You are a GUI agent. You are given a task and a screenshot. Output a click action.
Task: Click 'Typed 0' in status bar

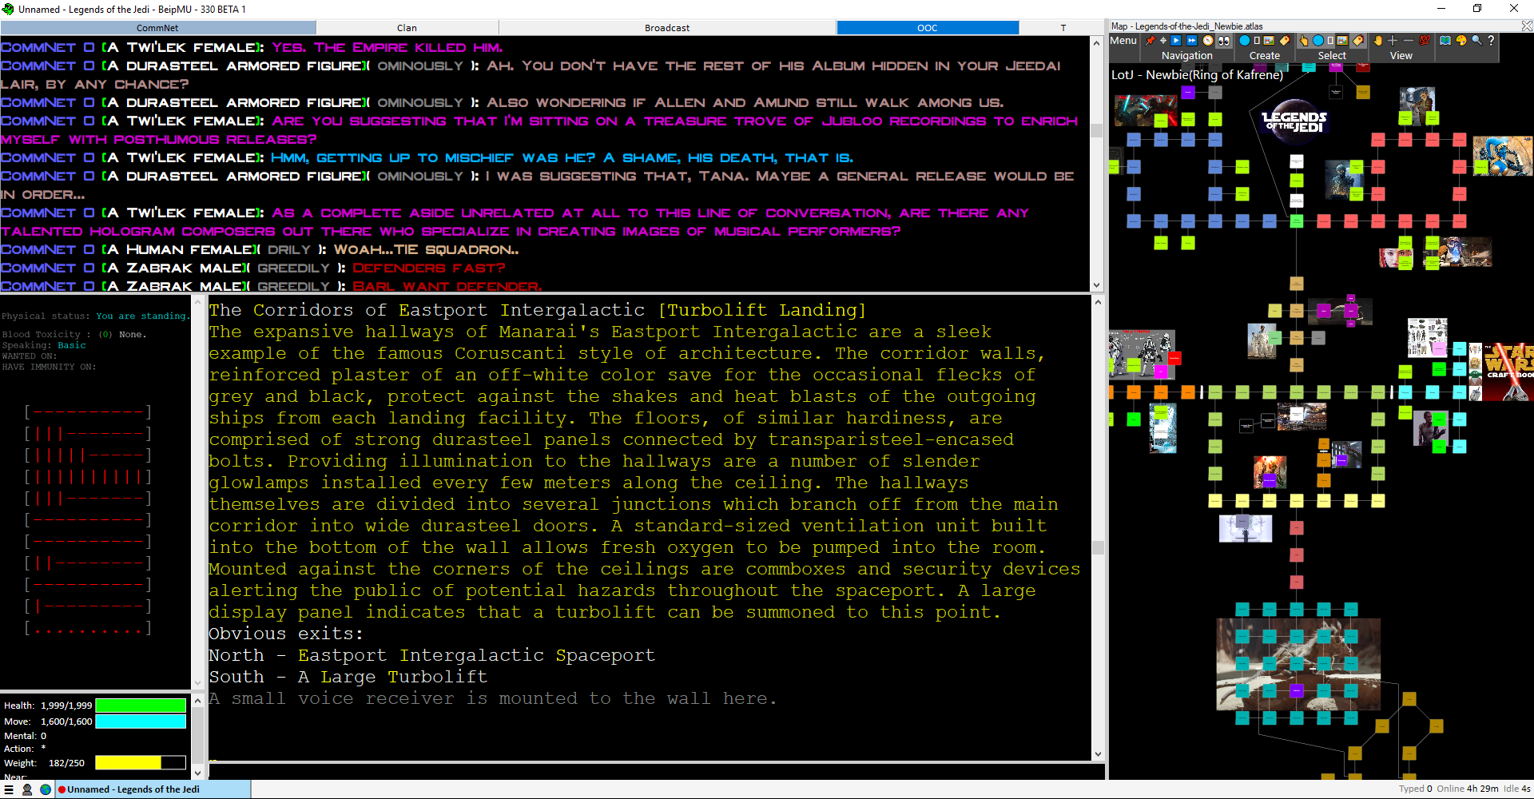pos(1415,789)
